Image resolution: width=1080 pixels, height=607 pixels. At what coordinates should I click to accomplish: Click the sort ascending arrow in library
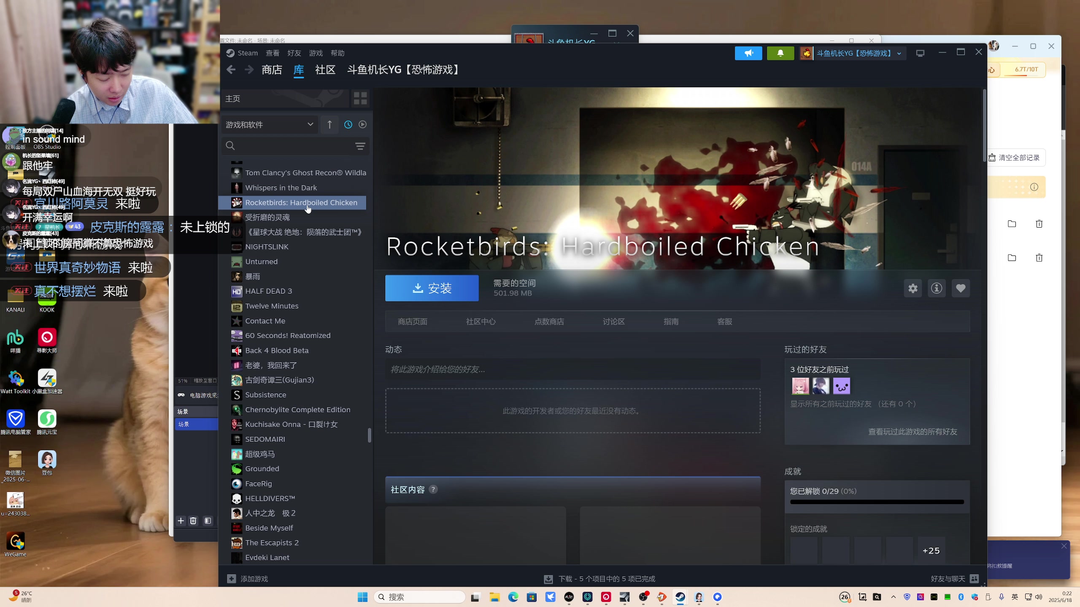(329, 124)
